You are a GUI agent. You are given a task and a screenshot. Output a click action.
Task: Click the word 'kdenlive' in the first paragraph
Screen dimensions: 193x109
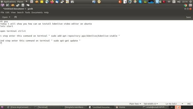[57, 24]
